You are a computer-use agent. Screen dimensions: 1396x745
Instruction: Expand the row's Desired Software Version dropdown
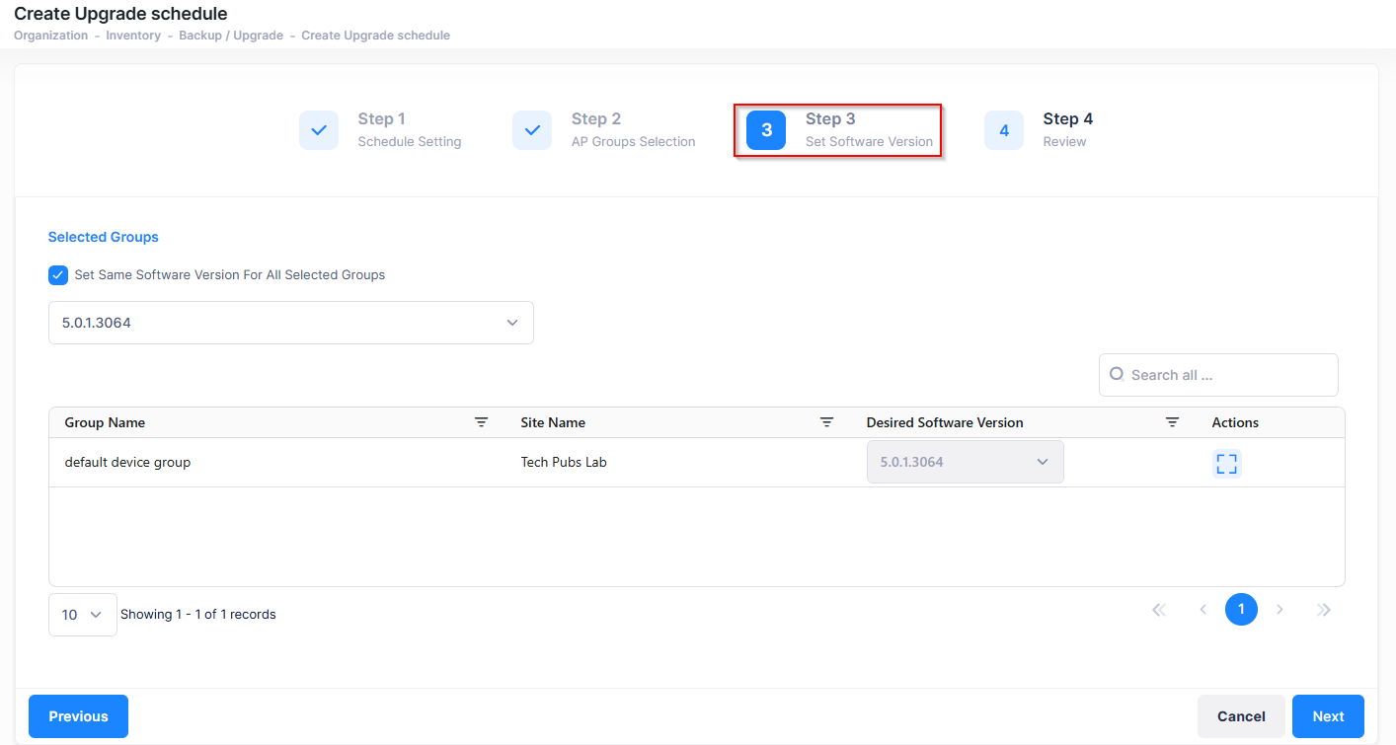coord(965,462)
